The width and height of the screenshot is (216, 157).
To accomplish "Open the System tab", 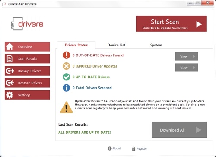I will tap(156, 45).
